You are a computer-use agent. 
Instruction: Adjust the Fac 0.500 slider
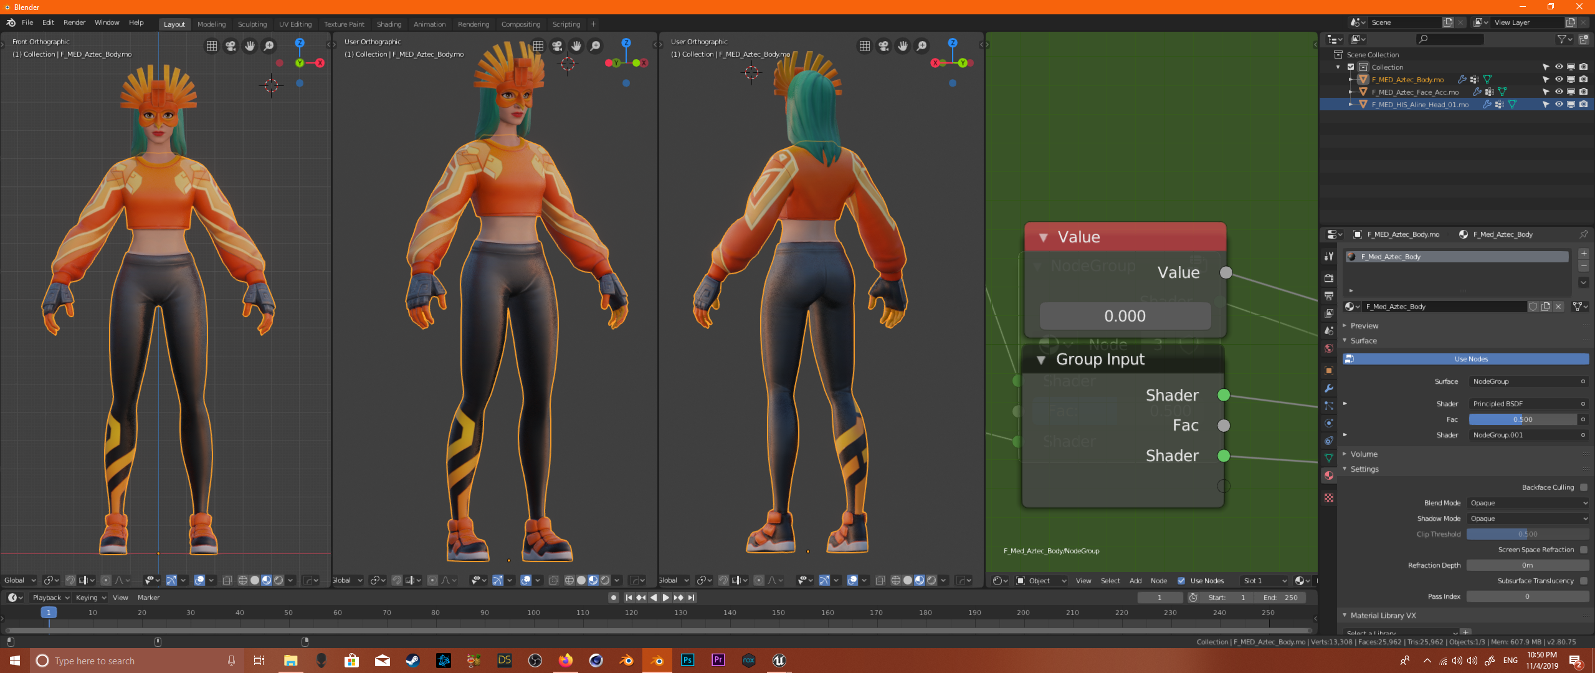[1523, 419]
